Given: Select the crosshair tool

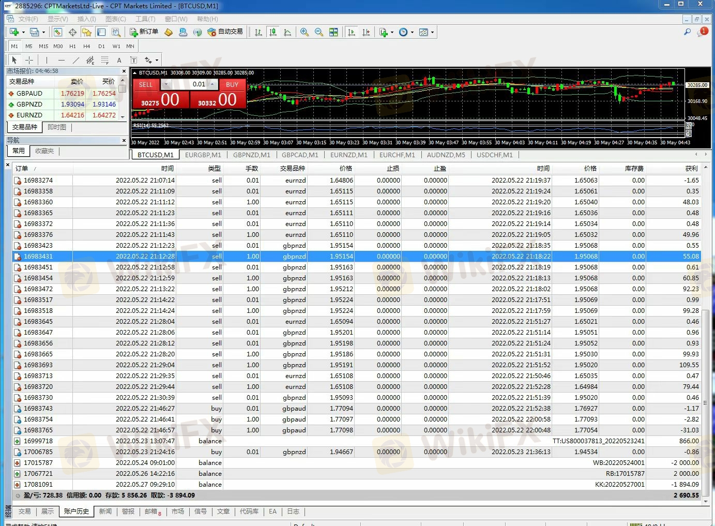Looking at the screenshot, I should click(29, 60).
